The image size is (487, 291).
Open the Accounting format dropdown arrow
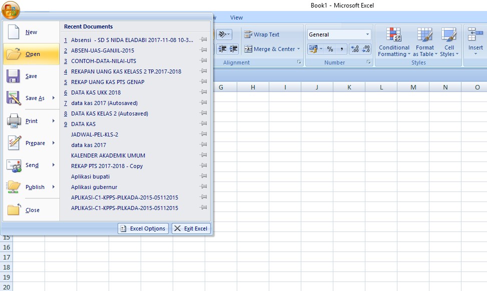[321, 49]
